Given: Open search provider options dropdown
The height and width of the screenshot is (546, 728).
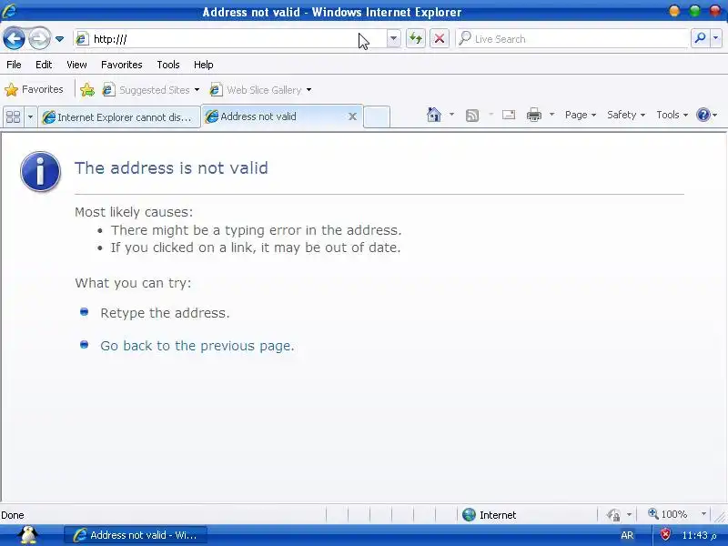Looking at the screenshot, I should (716, 39).
